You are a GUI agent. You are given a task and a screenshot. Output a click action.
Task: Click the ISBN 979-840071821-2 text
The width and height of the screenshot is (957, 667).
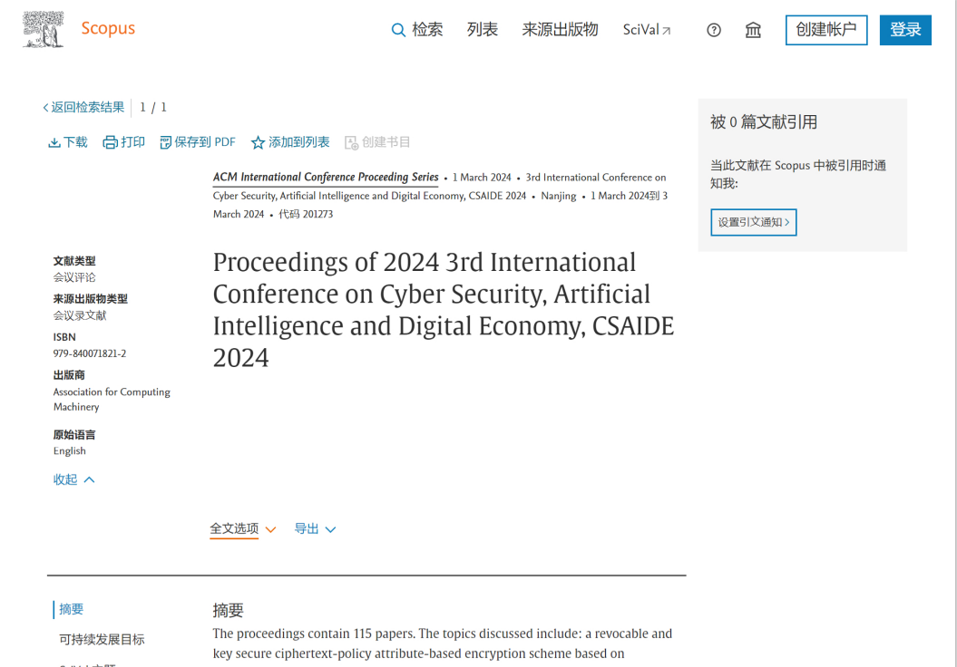click(90, 353)
